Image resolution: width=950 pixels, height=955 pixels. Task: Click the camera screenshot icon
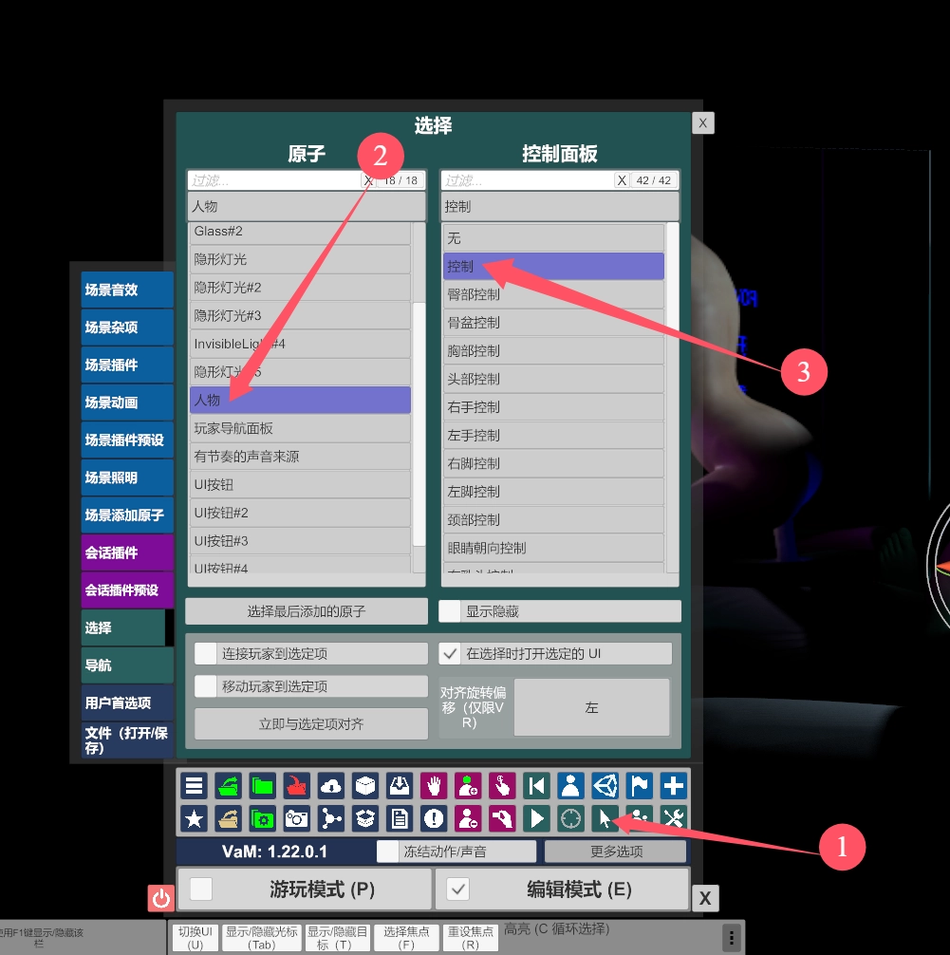tap(297, 818)
